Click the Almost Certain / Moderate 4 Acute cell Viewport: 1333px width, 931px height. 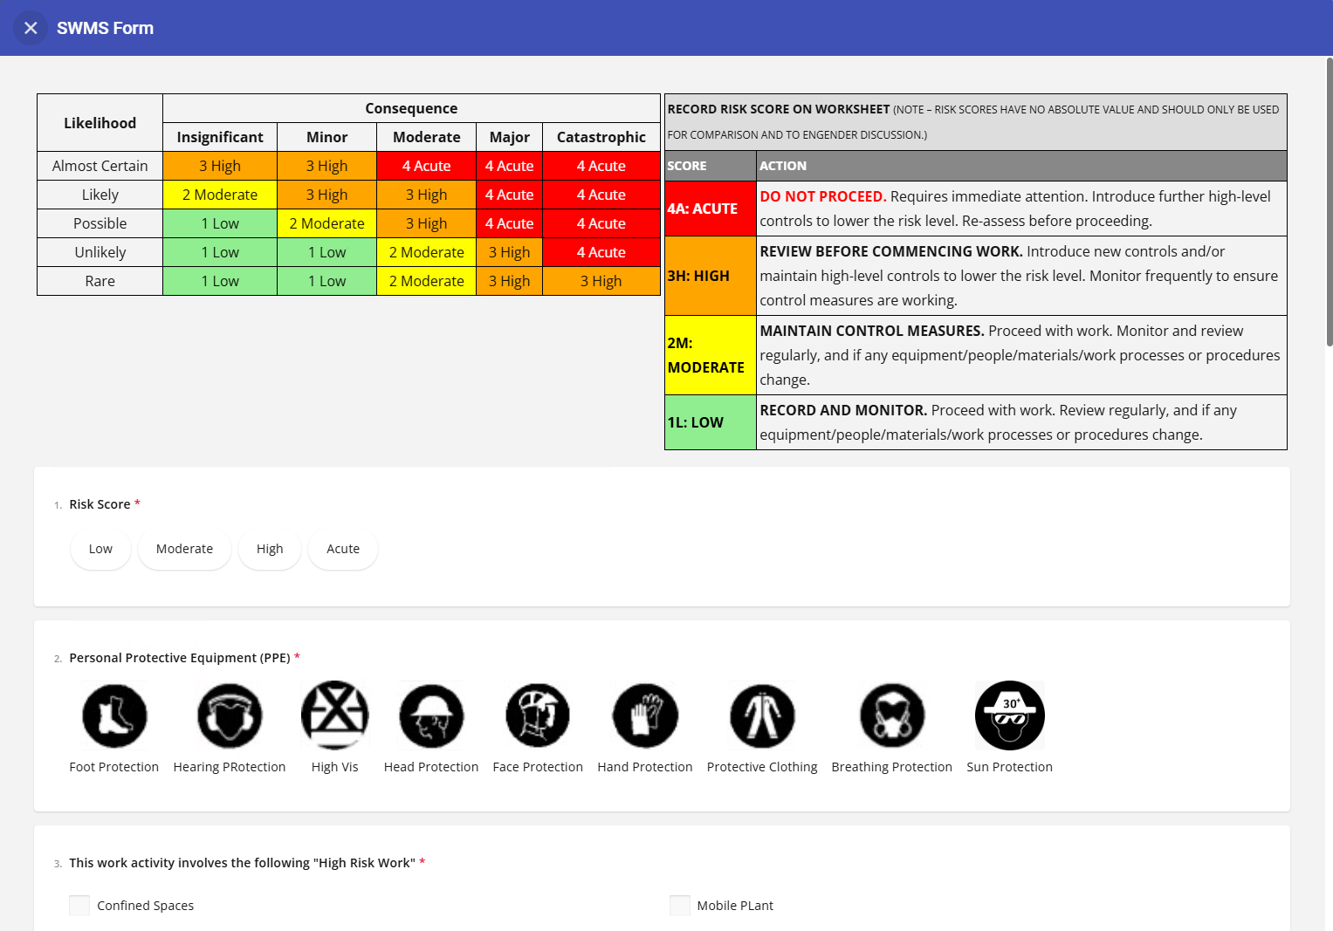coord(427,166)
